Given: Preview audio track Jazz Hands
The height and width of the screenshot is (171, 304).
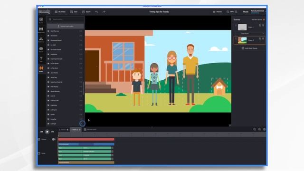Looking at the screenshot, I should (x=48, y=73).
